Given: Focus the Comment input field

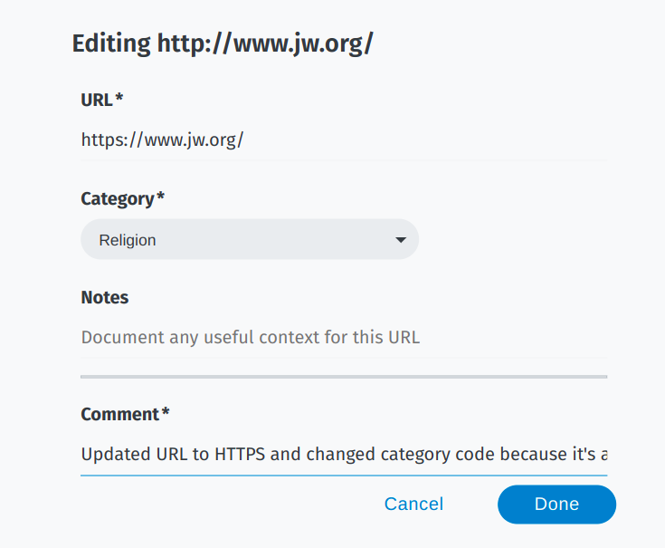Looking at the screenshot, I should pyautogui.click(x=344, y=454).
